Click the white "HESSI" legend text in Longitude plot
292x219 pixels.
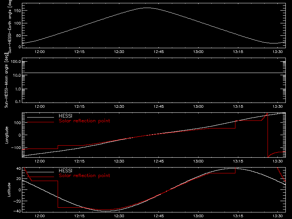65,116
